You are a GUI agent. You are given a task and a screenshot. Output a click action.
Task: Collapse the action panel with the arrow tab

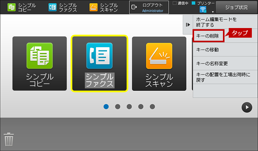pyautogui.click(x=188, y=25)
